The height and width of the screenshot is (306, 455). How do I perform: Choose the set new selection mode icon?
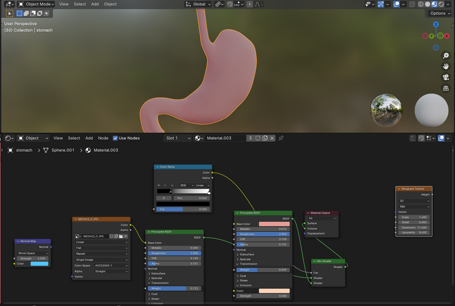[19, 13]
